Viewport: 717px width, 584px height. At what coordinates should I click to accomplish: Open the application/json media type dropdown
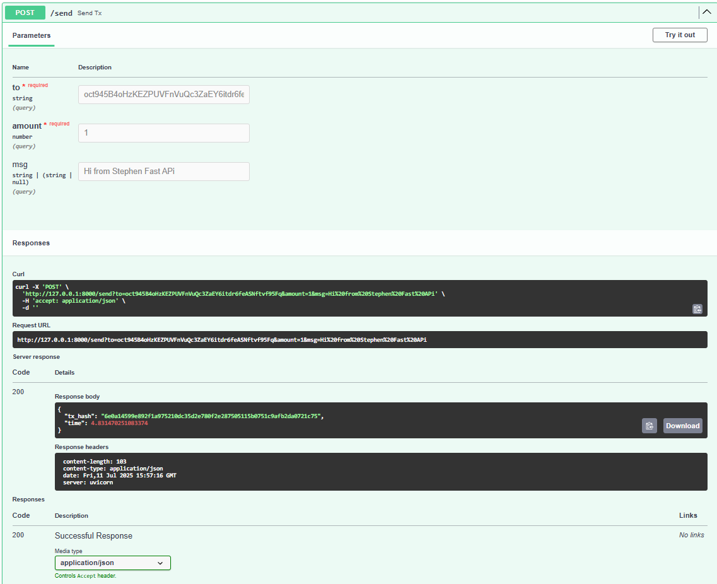pos(112,563)
